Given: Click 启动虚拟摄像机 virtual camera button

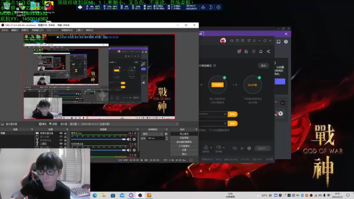Looking at the screenshot, I should [184, 142].
